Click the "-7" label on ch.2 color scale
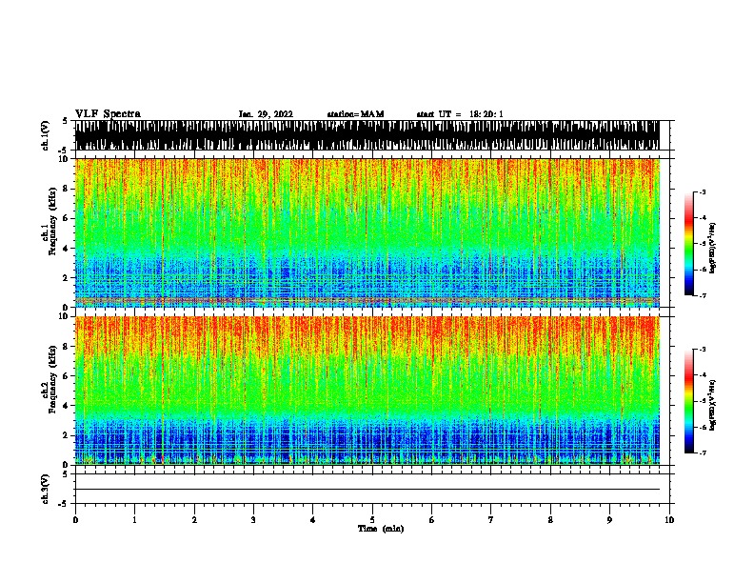This screenshot has height=583, width=754. pyautogui.click(x=702, y=452)
